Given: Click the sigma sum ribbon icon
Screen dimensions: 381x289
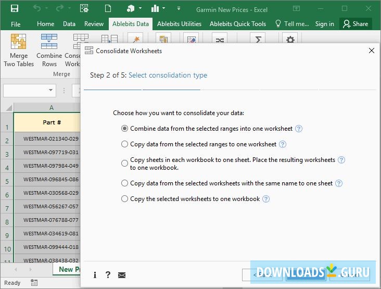Looking at the screenshot, I should [x=258, y=39].
